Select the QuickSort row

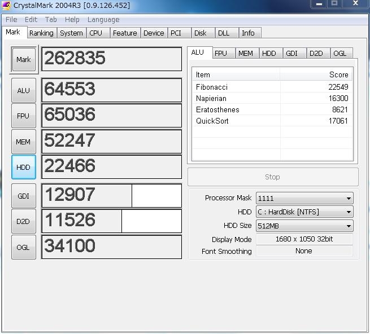pyautogui.click(x=272, y=121)
